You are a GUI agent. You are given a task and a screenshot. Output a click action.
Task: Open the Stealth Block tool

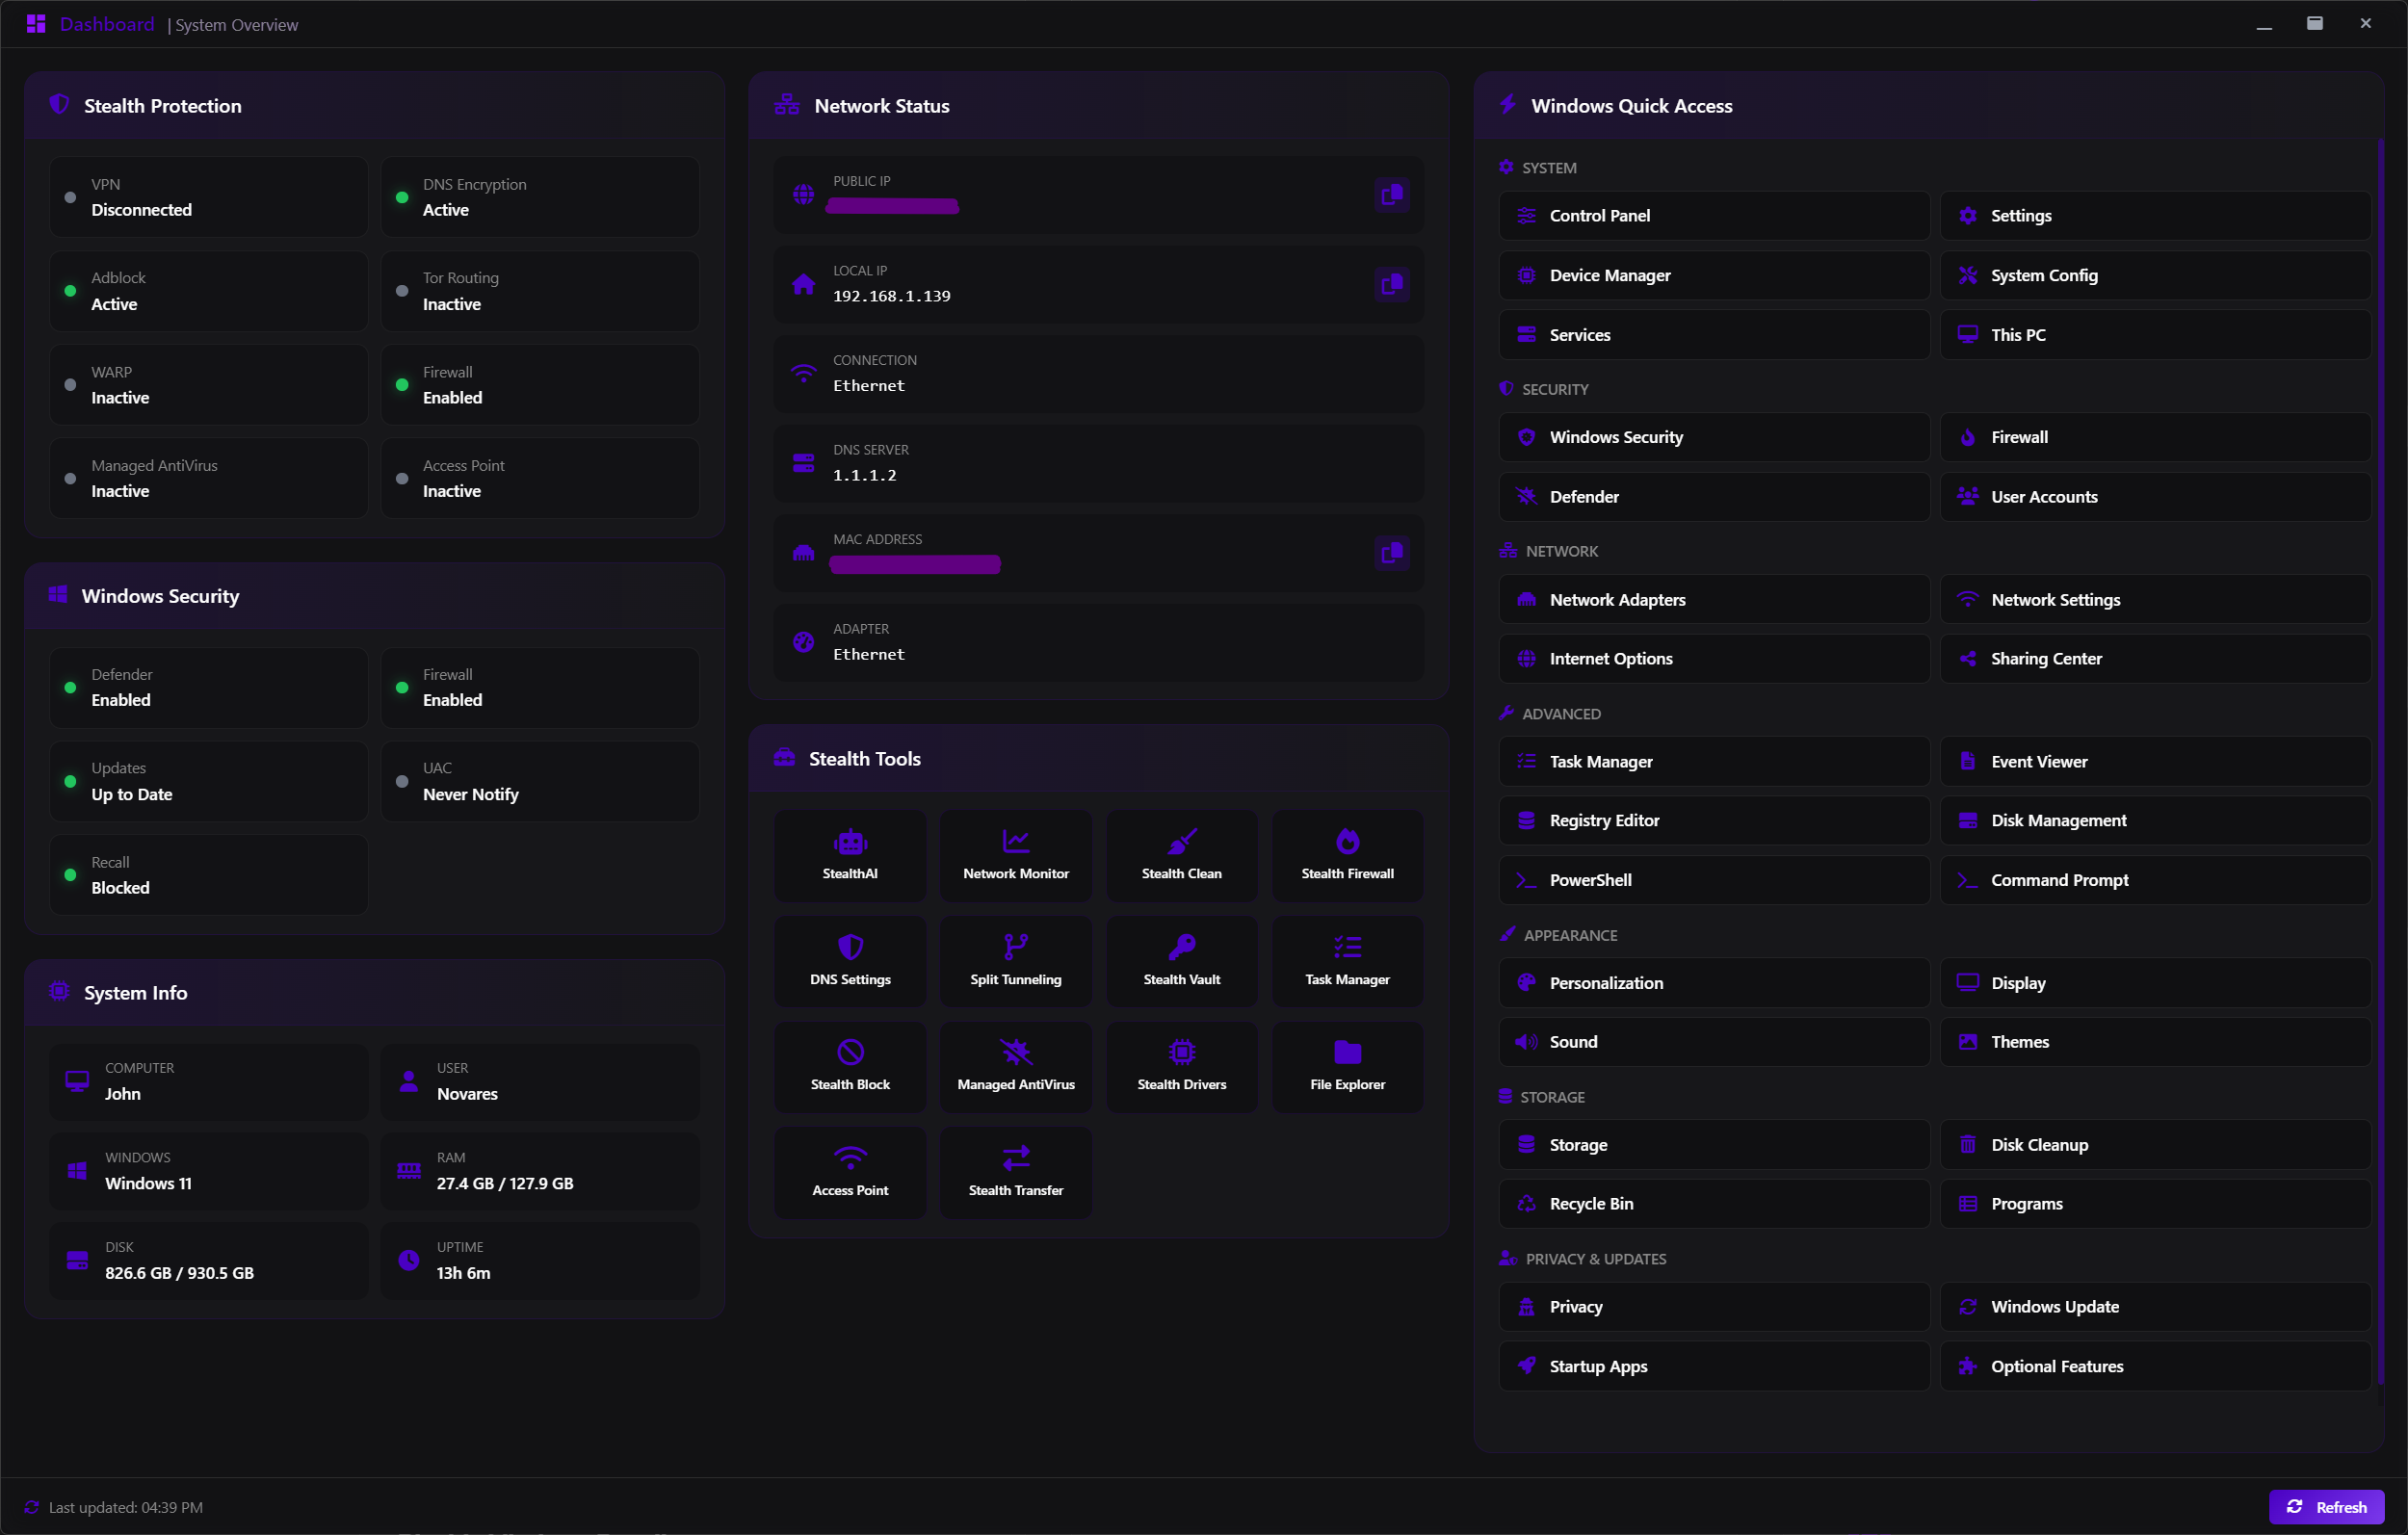click(850, 1066)
